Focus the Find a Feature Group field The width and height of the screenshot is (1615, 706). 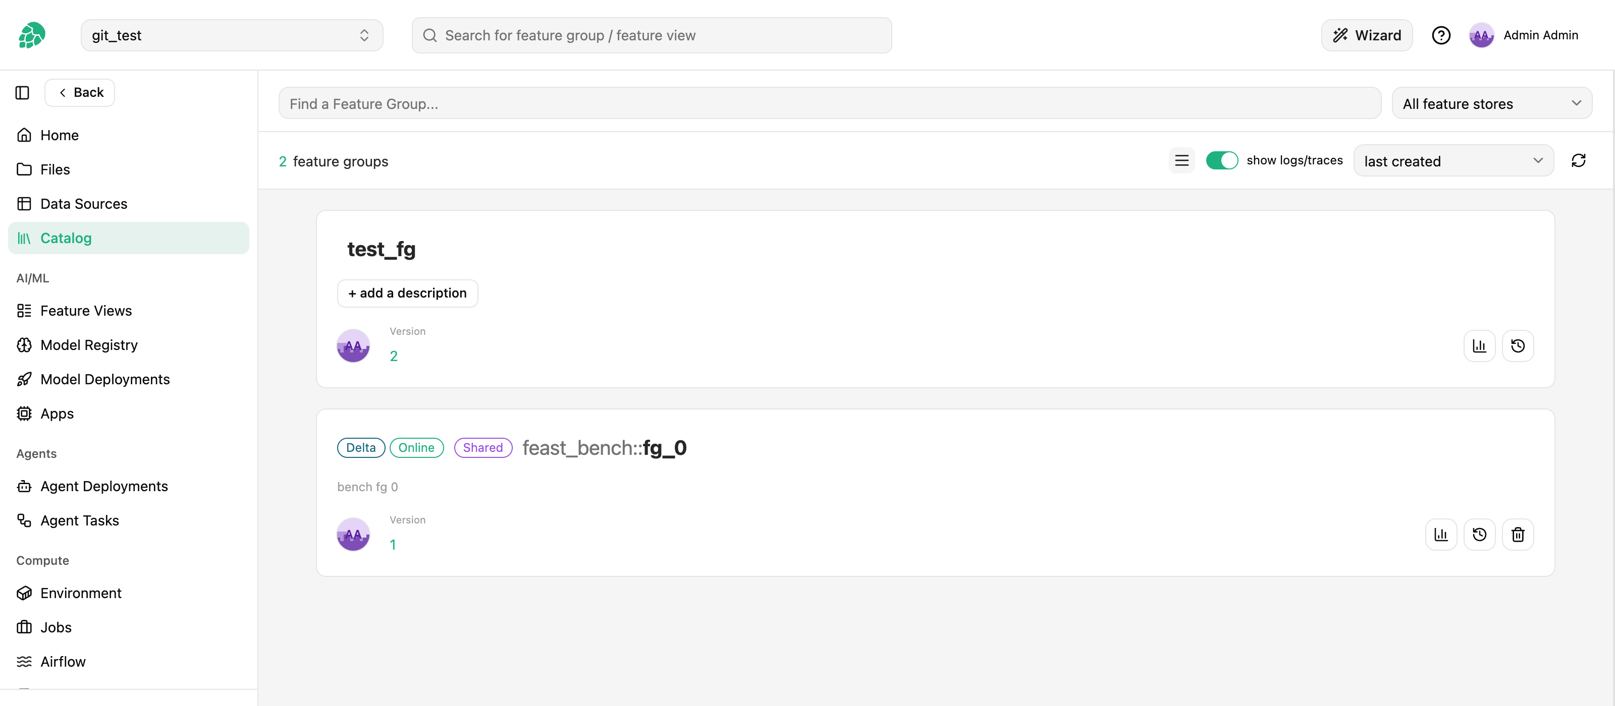[x=829, y=103]
